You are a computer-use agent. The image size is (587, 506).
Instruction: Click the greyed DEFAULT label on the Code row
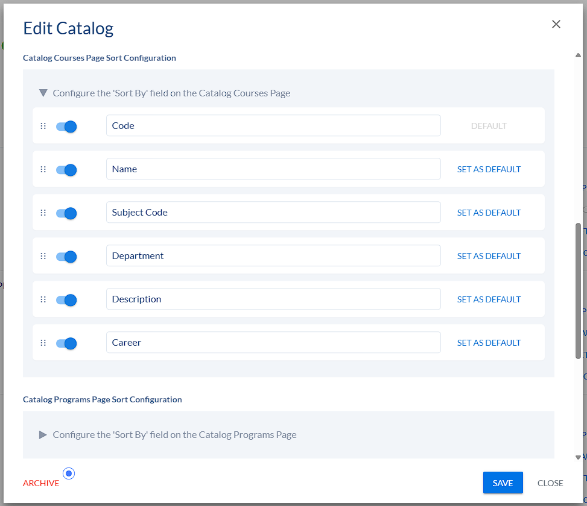pyautogui.click(x=489, y=126)
